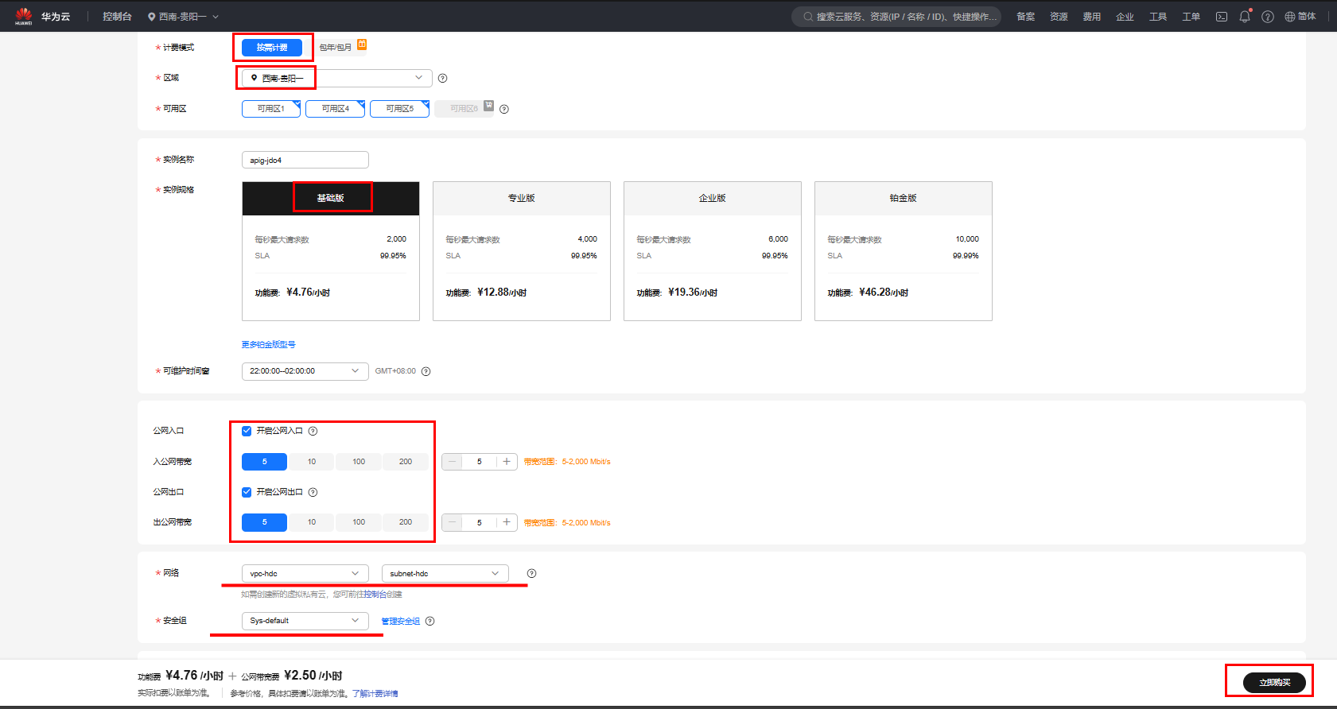Click the help icon beside 可用区 options
Image resolution: width=1337 pixels, height=709 pixels.
504,109
